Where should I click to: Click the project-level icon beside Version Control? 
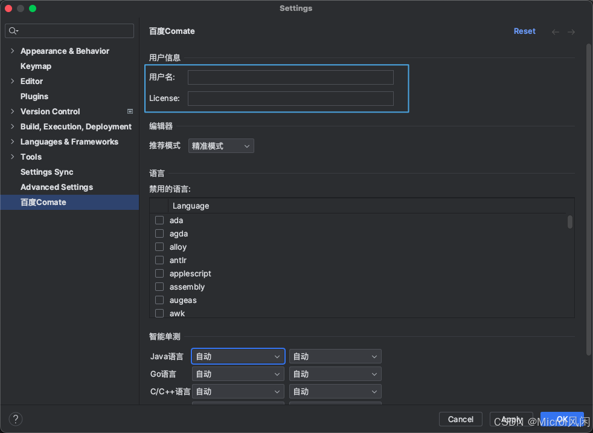(x=130, y=111)
